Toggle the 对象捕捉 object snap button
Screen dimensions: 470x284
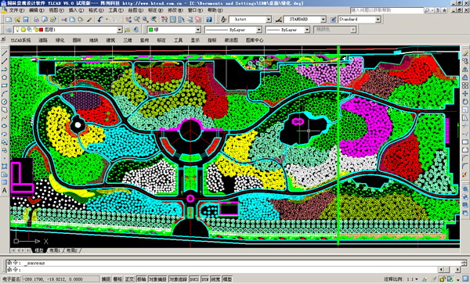157,279
